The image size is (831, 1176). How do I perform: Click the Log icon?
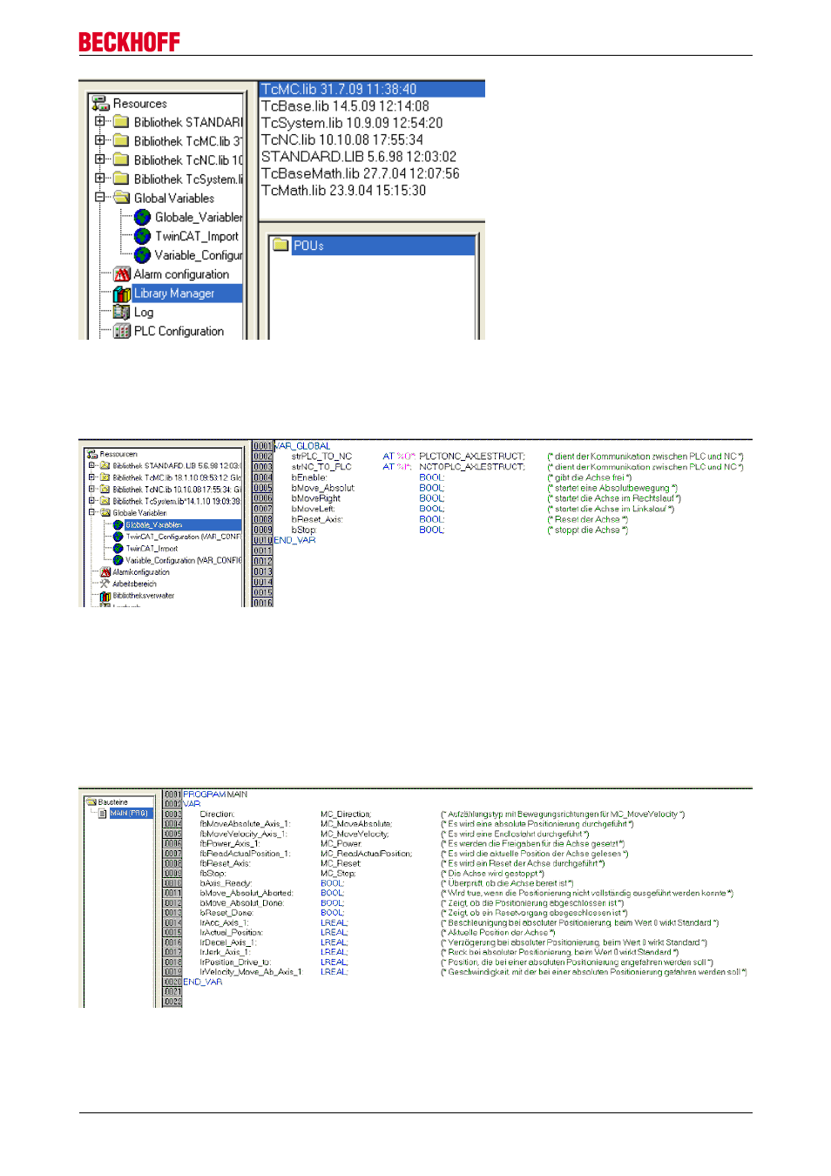pyautogui.click(x=122, y=312)
